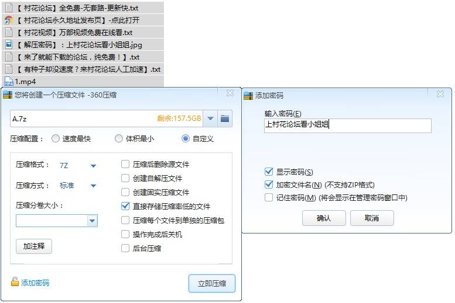
Task: Click the 360压缩 icon in the compression dialog title
Action: pyautogui.click(x=8, y=95)
